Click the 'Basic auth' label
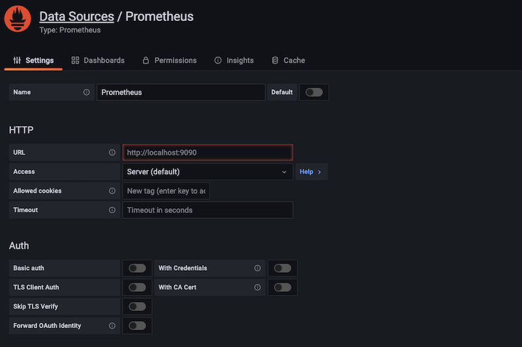 29,268
